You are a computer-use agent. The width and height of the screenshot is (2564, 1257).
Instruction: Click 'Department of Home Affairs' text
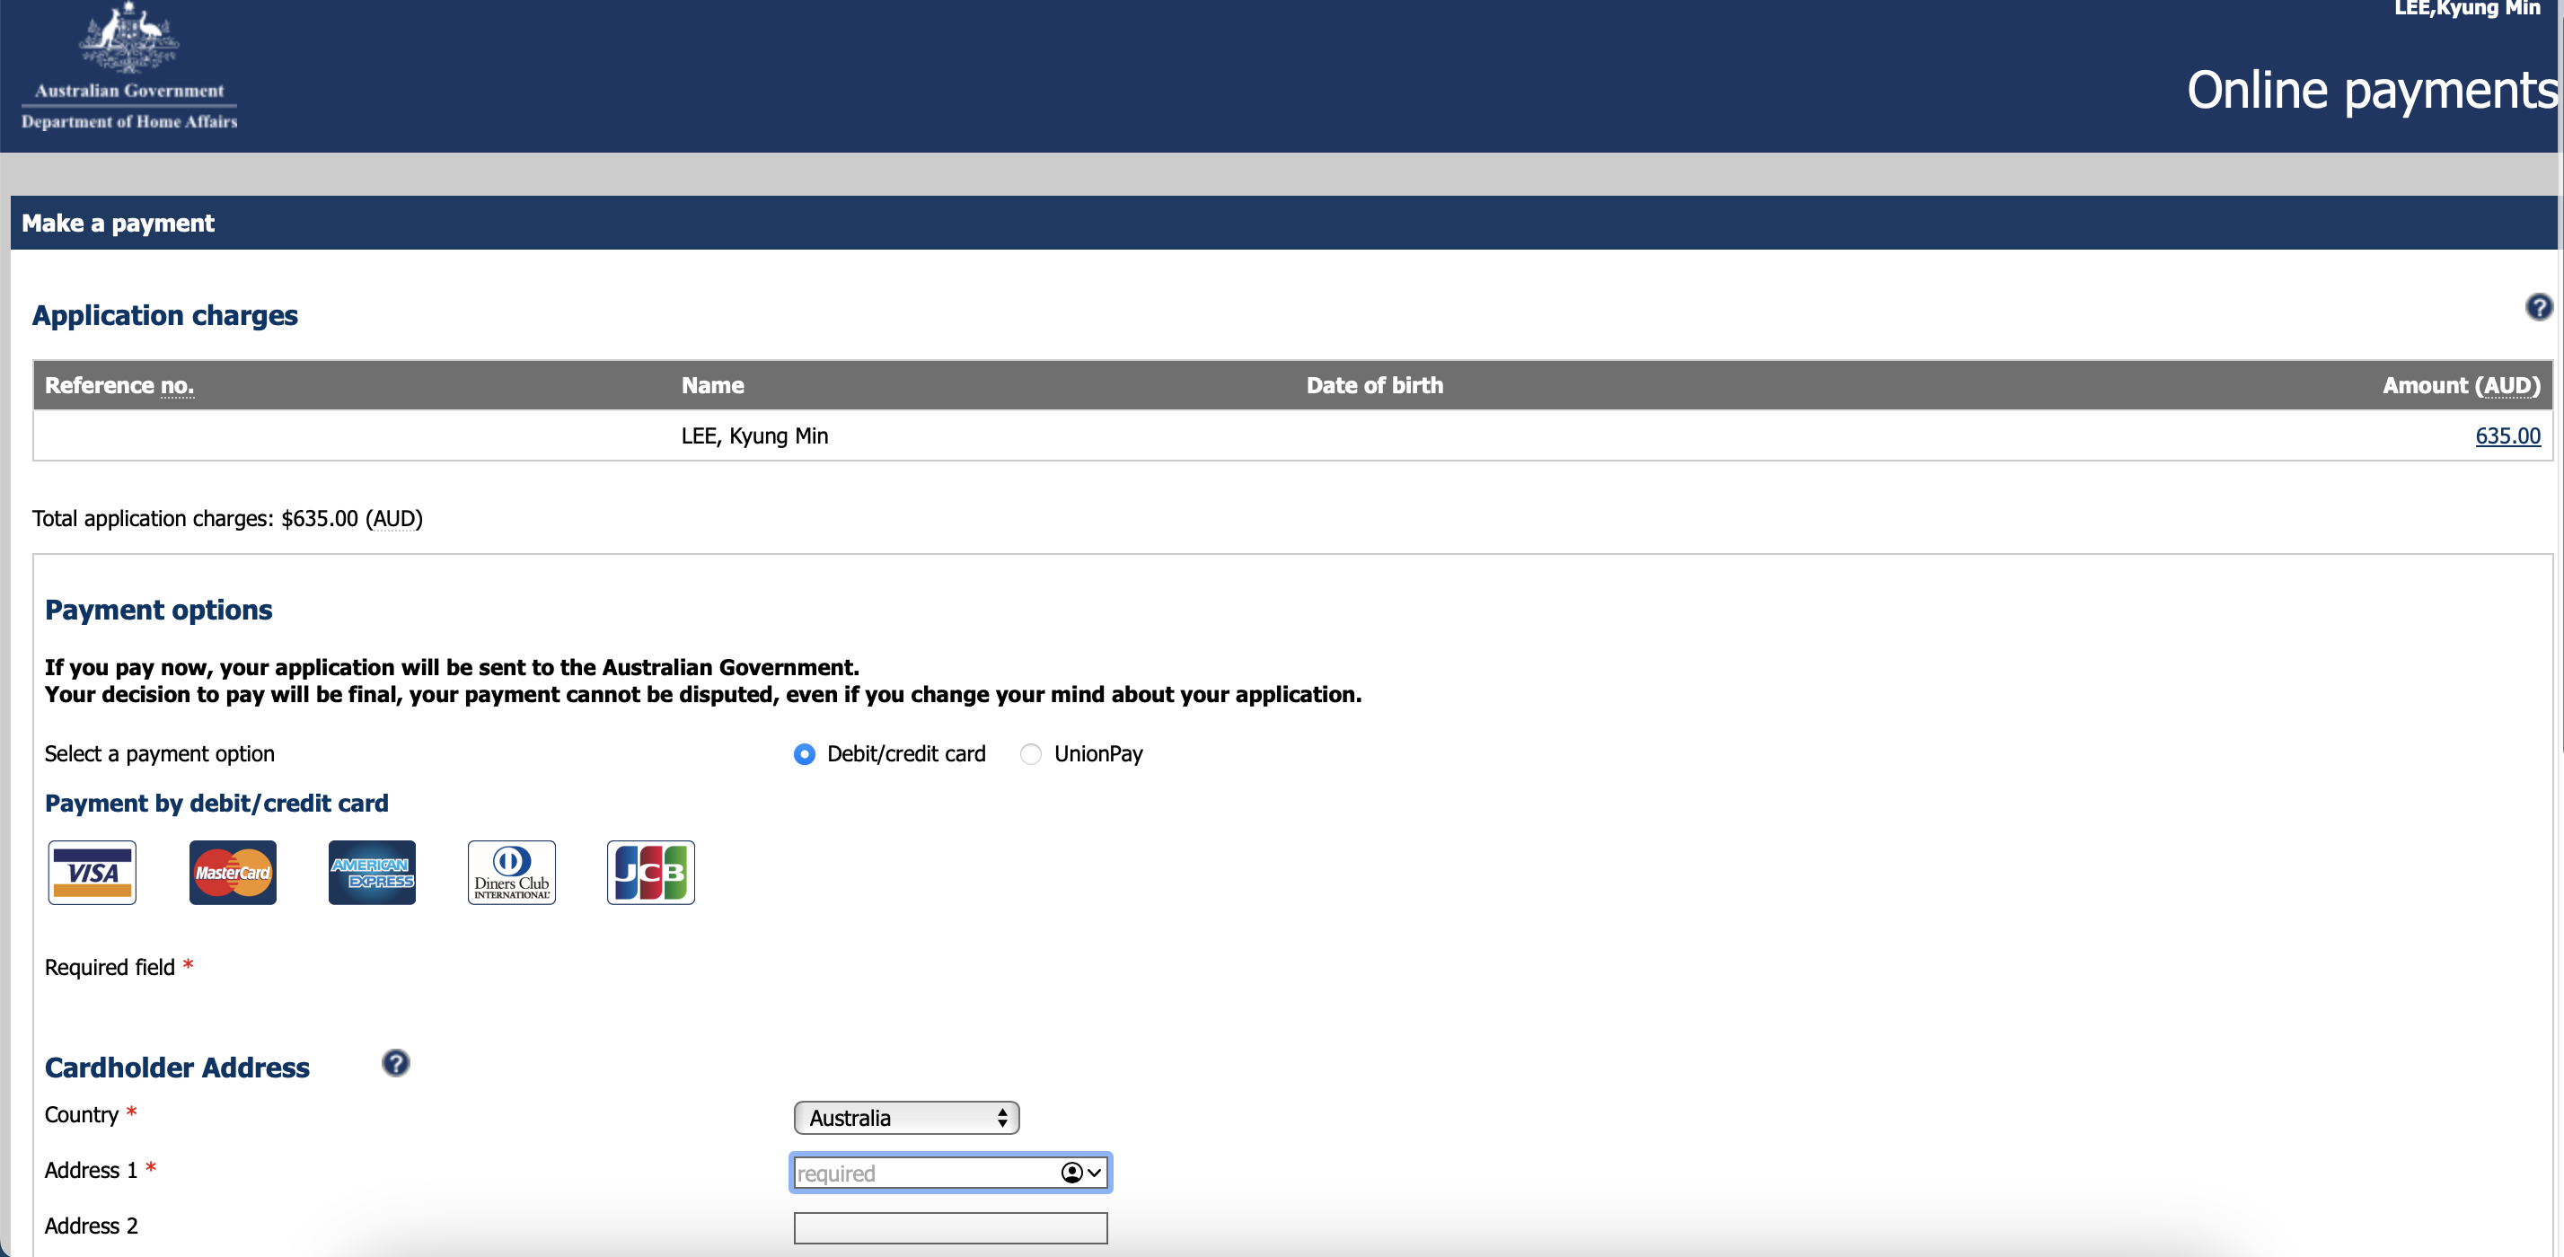(x=129, y=121)
